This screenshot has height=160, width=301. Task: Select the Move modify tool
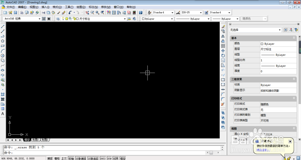[x=223, y=51]
